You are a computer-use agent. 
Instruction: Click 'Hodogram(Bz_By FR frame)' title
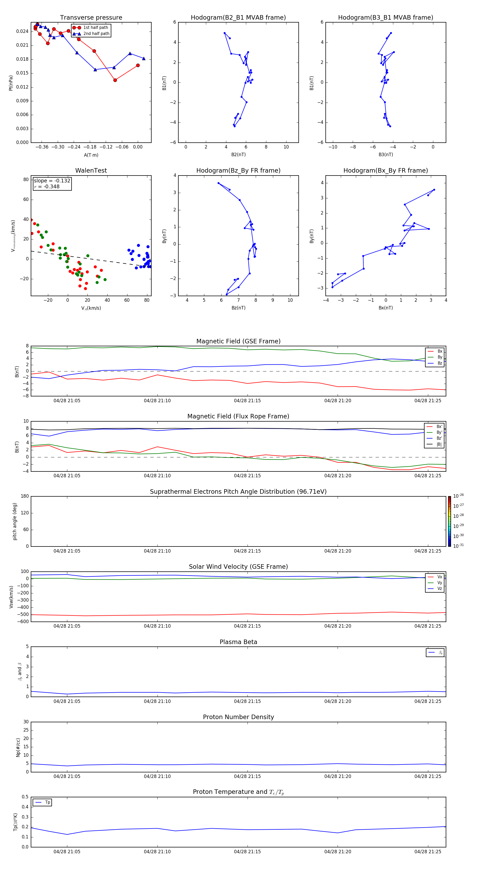(x=238, y=170)
